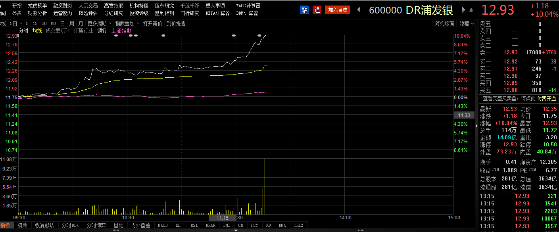Image resolution: width=559 pixels, height=232 pixels.
Task: Collapse the right panel using side arrow
Action: (x=476, y=125)
